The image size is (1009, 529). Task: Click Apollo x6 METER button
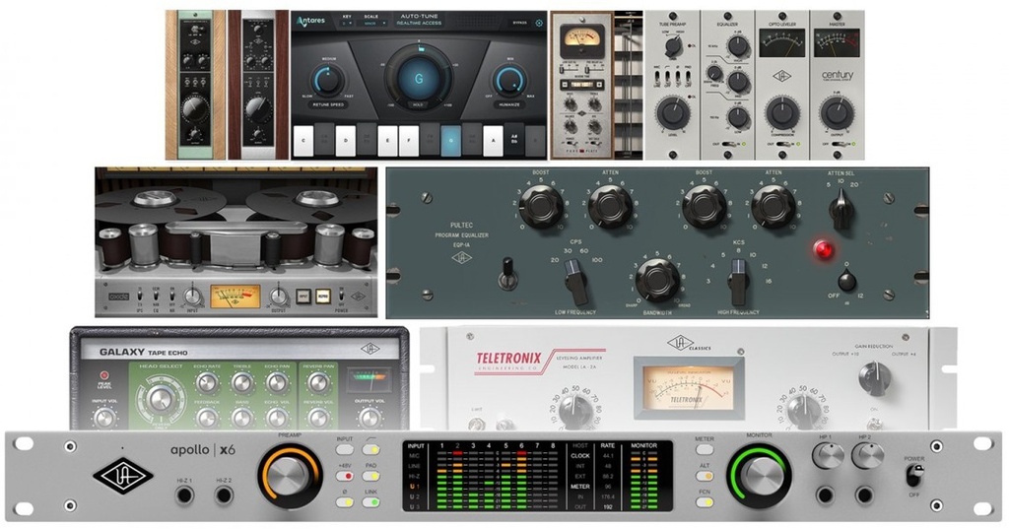click(704, 450)
